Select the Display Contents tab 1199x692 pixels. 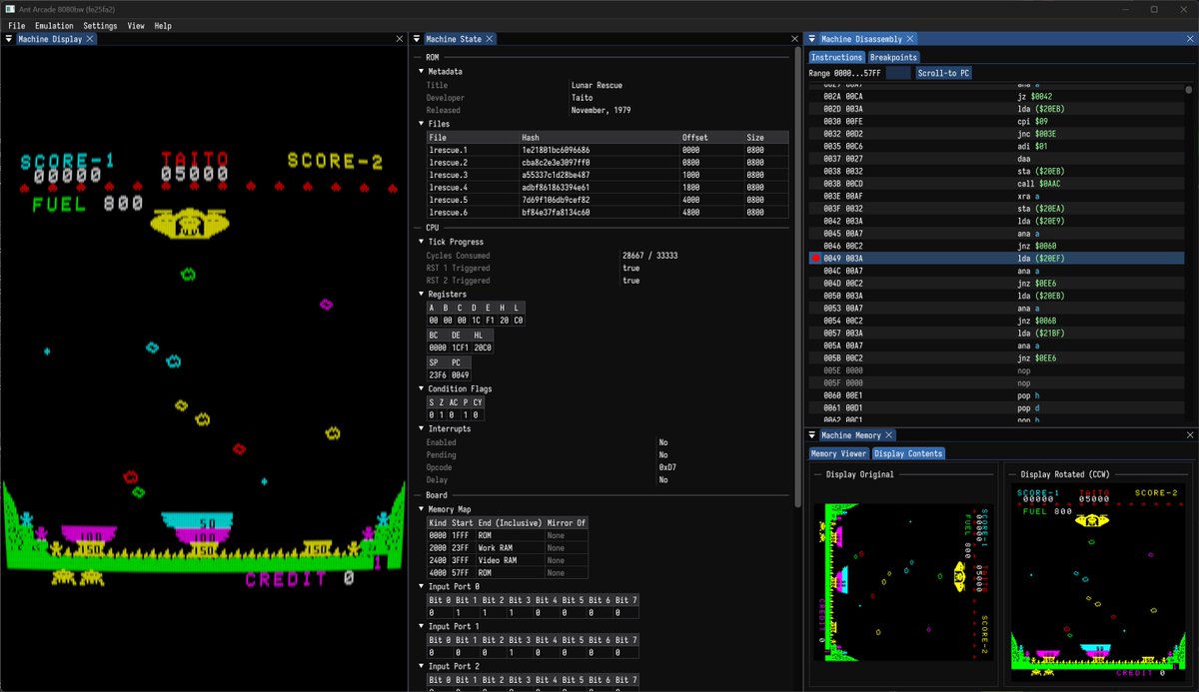coord(908,453)
